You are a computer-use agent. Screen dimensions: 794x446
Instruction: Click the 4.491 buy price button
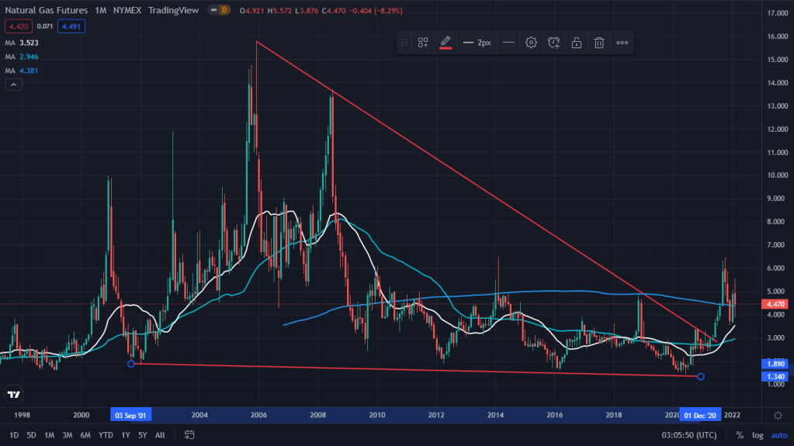point(73,26)
